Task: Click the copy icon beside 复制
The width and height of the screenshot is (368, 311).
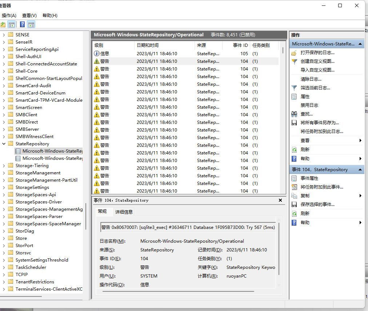Action: [x=294, y=196]
